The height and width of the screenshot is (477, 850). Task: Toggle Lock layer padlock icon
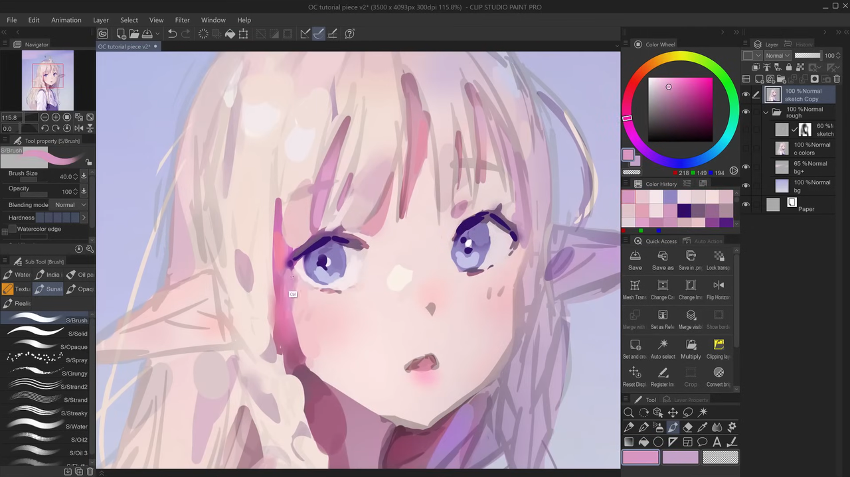coord(789,67)
